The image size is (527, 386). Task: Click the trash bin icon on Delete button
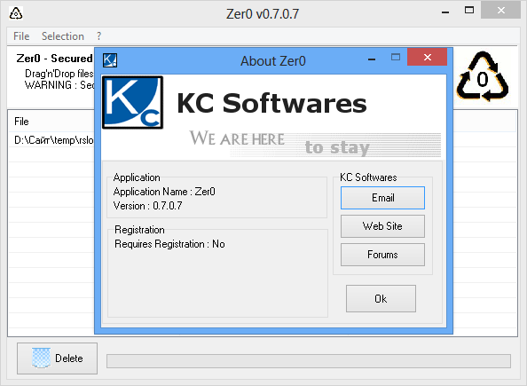point(41,358)
